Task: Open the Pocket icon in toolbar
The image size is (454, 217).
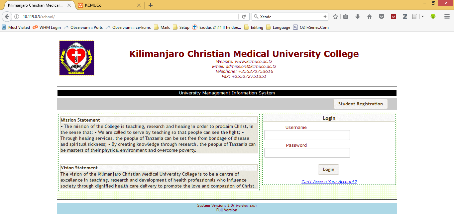Action: [x=382, y=17]
